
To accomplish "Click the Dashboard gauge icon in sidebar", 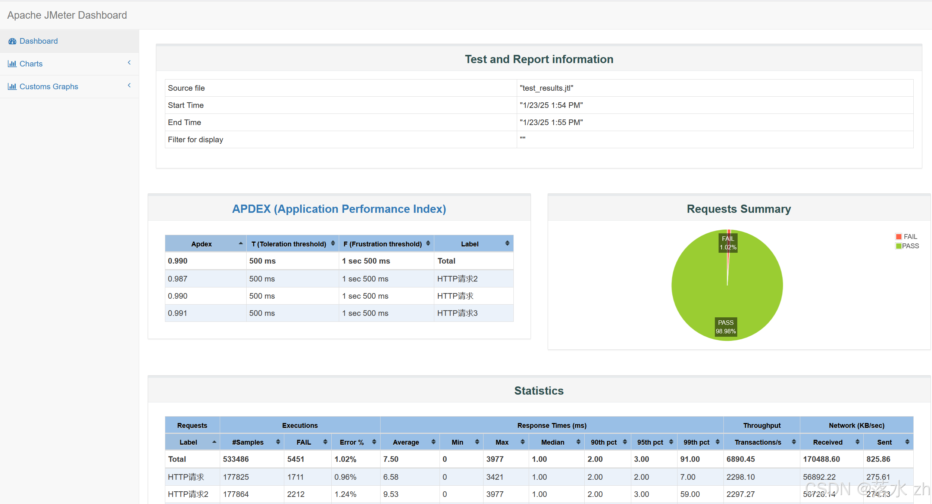I will pos(12,41).
